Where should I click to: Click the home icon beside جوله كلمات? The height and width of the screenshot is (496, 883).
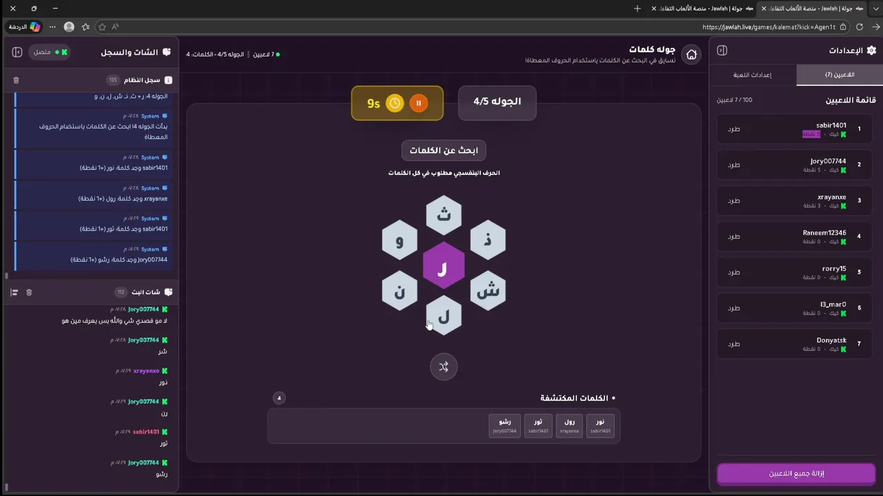pos(691,54)
